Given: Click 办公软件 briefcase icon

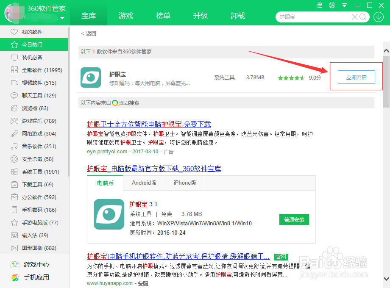Looking at the screenshot, I should (14, 197).
